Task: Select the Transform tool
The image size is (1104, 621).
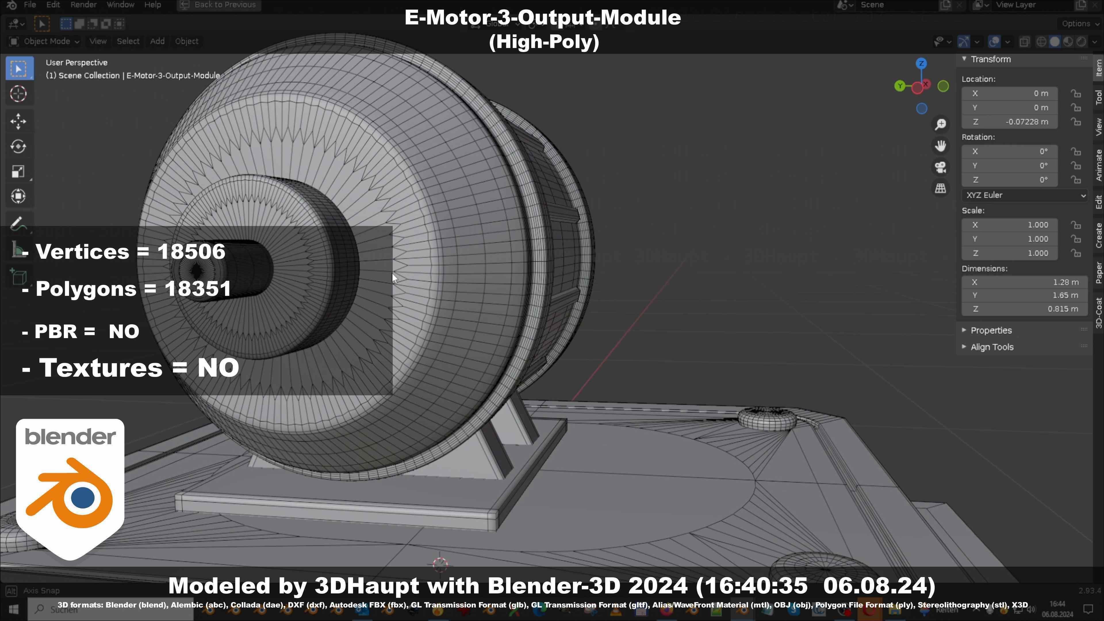Action: coord(18,196)
